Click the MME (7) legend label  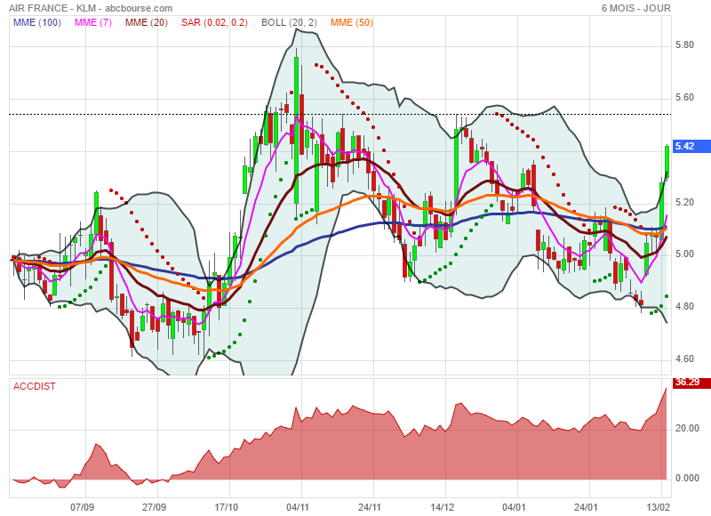click(x=93, y=22)
